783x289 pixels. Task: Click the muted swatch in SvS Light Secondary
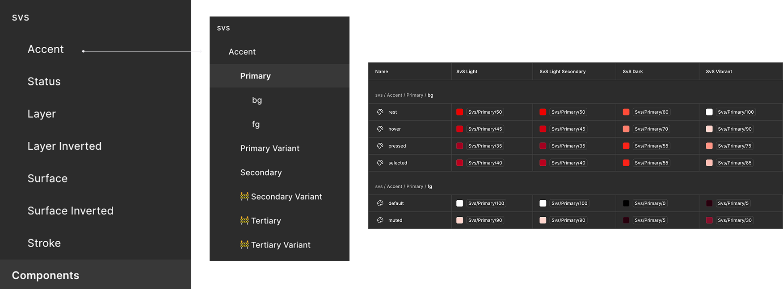pos(543,220)
